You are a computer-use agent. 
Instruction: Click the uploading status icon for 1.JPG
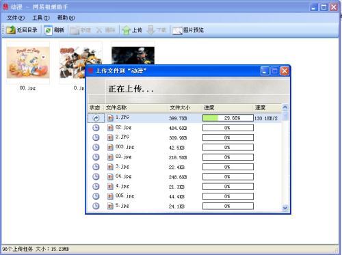[x=96, y=118]
